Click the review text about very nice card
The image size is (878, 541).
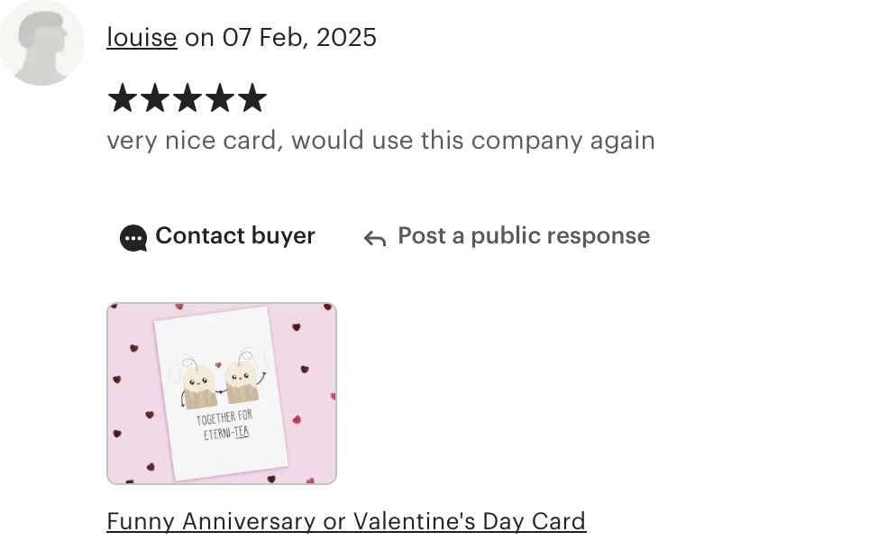380,140
